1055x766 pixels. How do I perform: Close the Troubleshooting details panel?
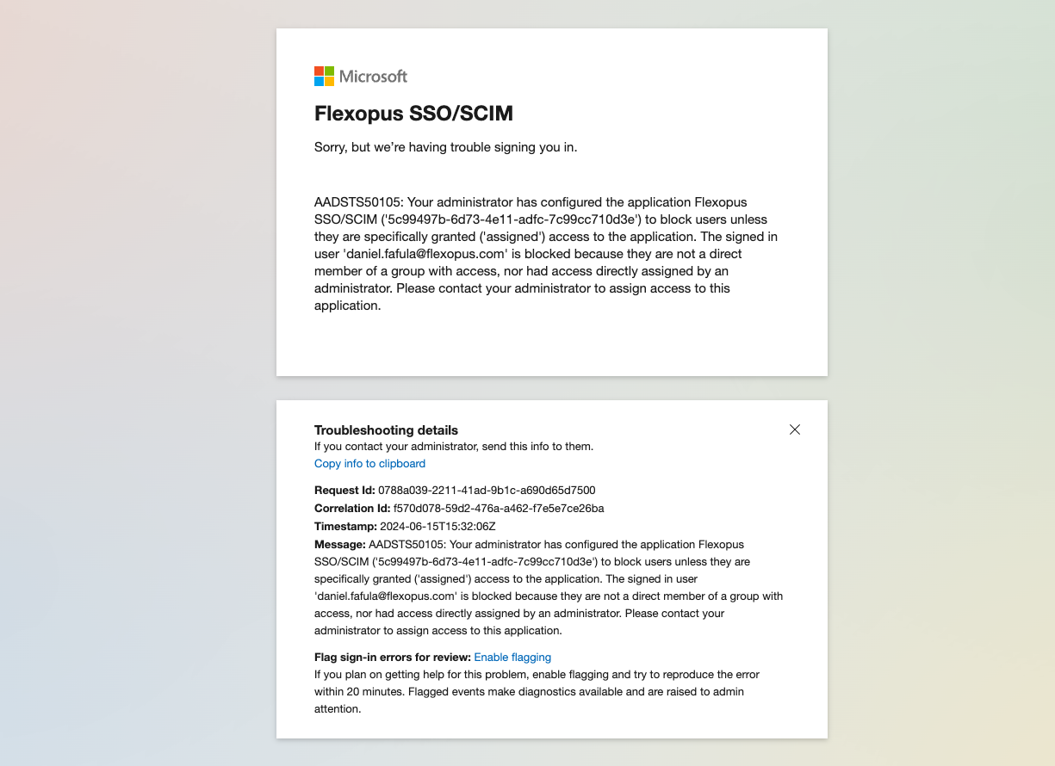[795, 429]
